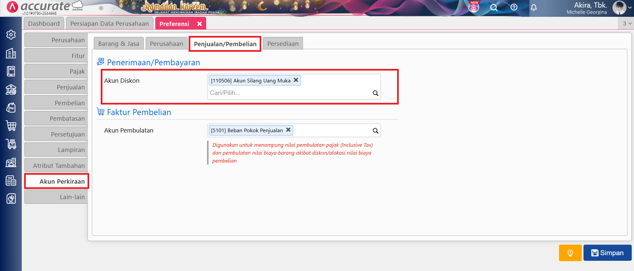The height and width of the screenshot is (271, 634).
Task: Go to the Pajak preference section
Action: click(56, 71)
